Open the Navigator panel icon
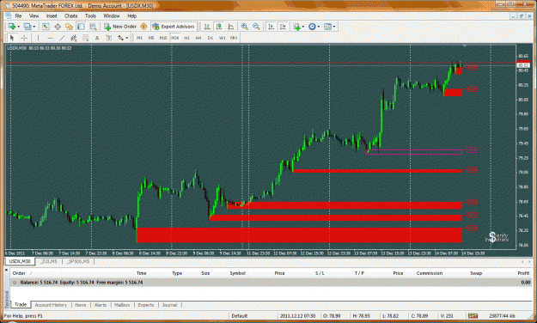This screenshot has height=323, width=537. (x=70, y=27)
